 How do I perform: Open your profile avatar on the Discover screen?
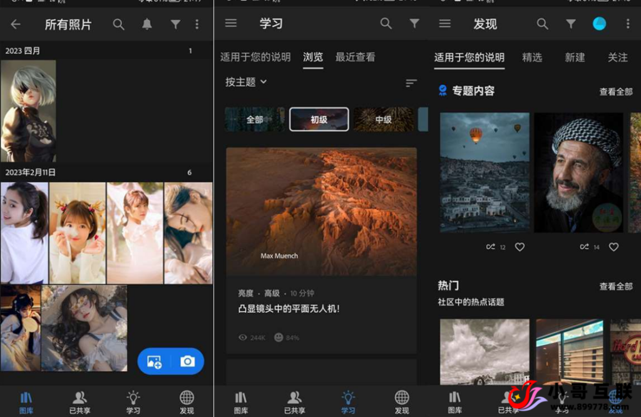coord(600,23)
